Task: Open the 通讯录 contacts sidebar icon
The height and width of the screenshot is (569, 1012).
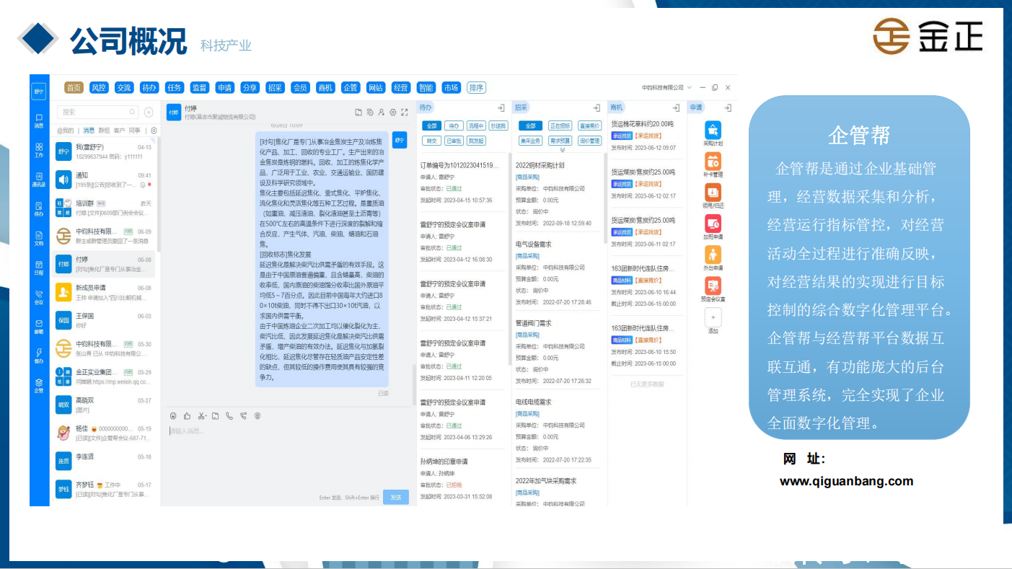Action: pyautogui.click(x=39, y=179)
